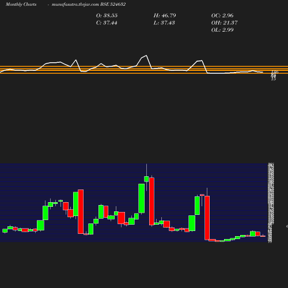
Task: Click the "OH: 21.37" reading
Action: (224, 23)
